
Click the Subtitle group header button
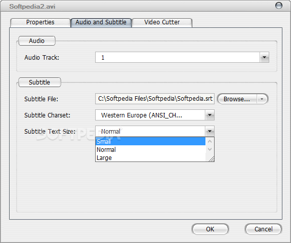point(39,82)
